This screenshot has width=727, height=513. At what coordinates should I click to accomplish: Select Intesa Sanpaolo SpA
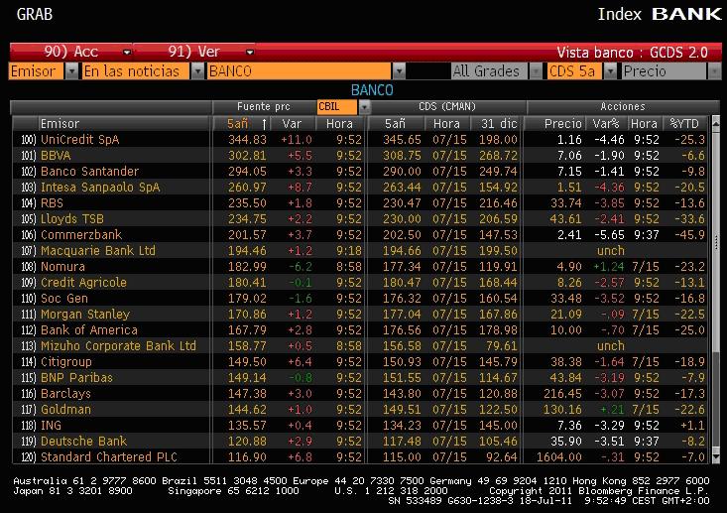click(x=100, y=187)
